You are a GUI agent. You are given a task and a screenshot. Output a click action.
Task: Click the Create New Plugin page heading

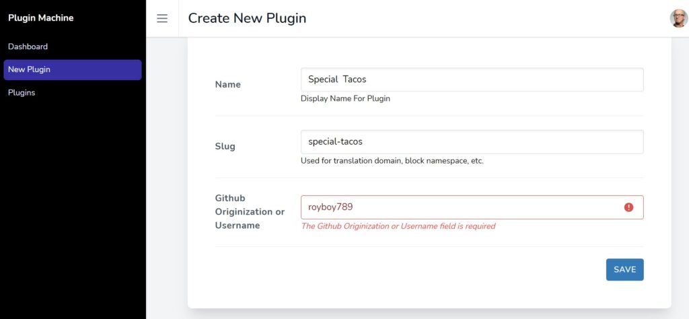(x=247, y=18)
